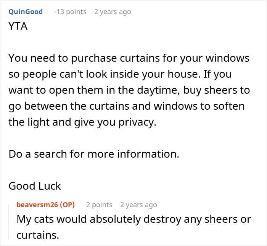Open beaversm26 (OP) profile link
This screenshot has width=267, height=246.
click(x=45, y=205)
